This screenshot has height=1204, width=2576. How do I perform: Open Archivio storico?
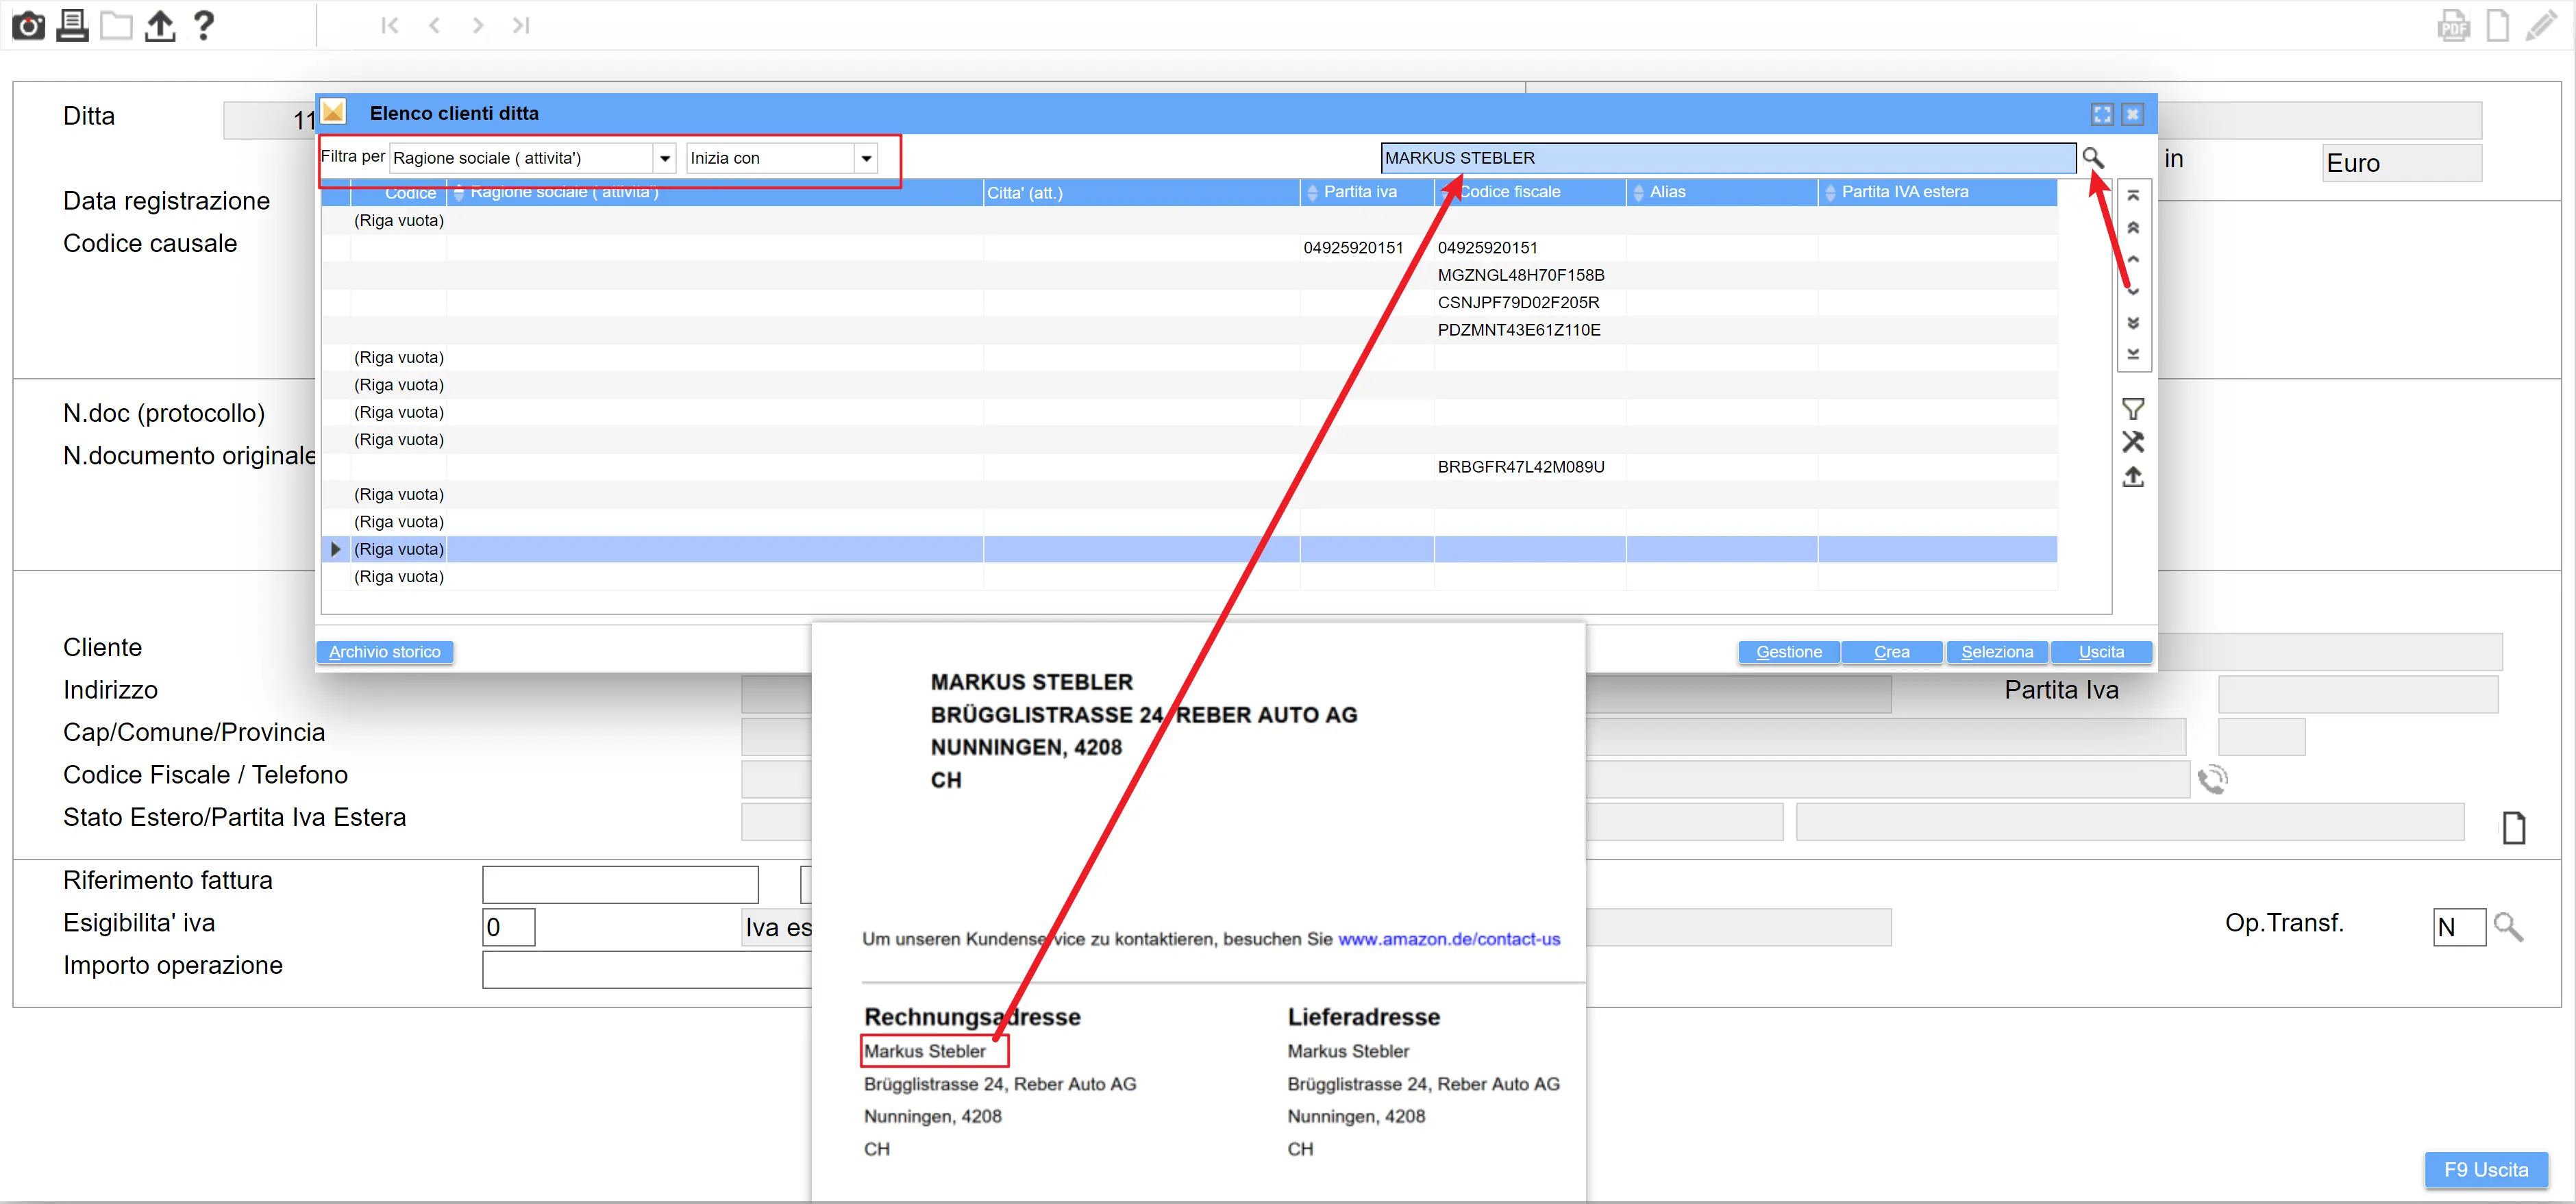(384, 652)
